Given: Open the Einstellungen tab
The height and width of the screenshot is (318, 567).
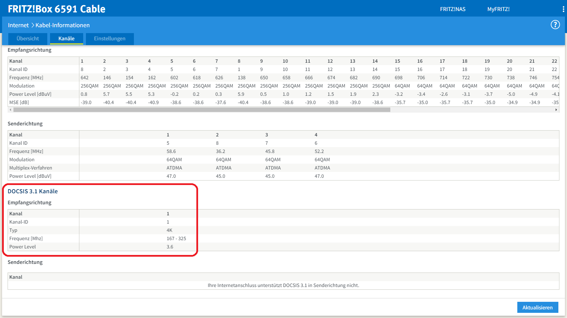Looking at the screenshot, I should pyautogui.click(x=109, y=39).
